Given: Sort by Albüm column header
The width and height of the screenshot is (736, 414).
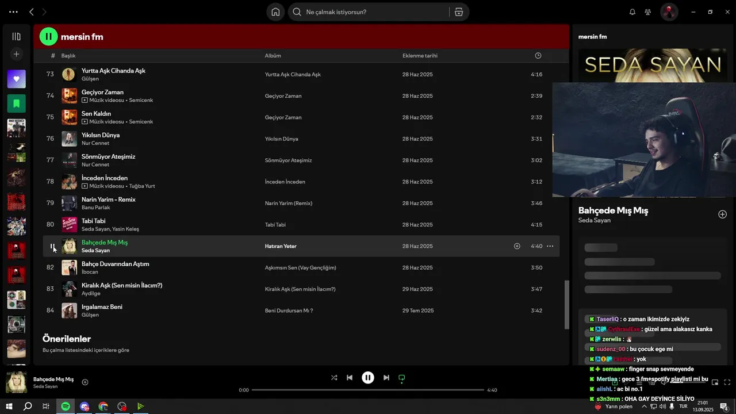Looking at the screenshot, I should (x=273, y=56).
